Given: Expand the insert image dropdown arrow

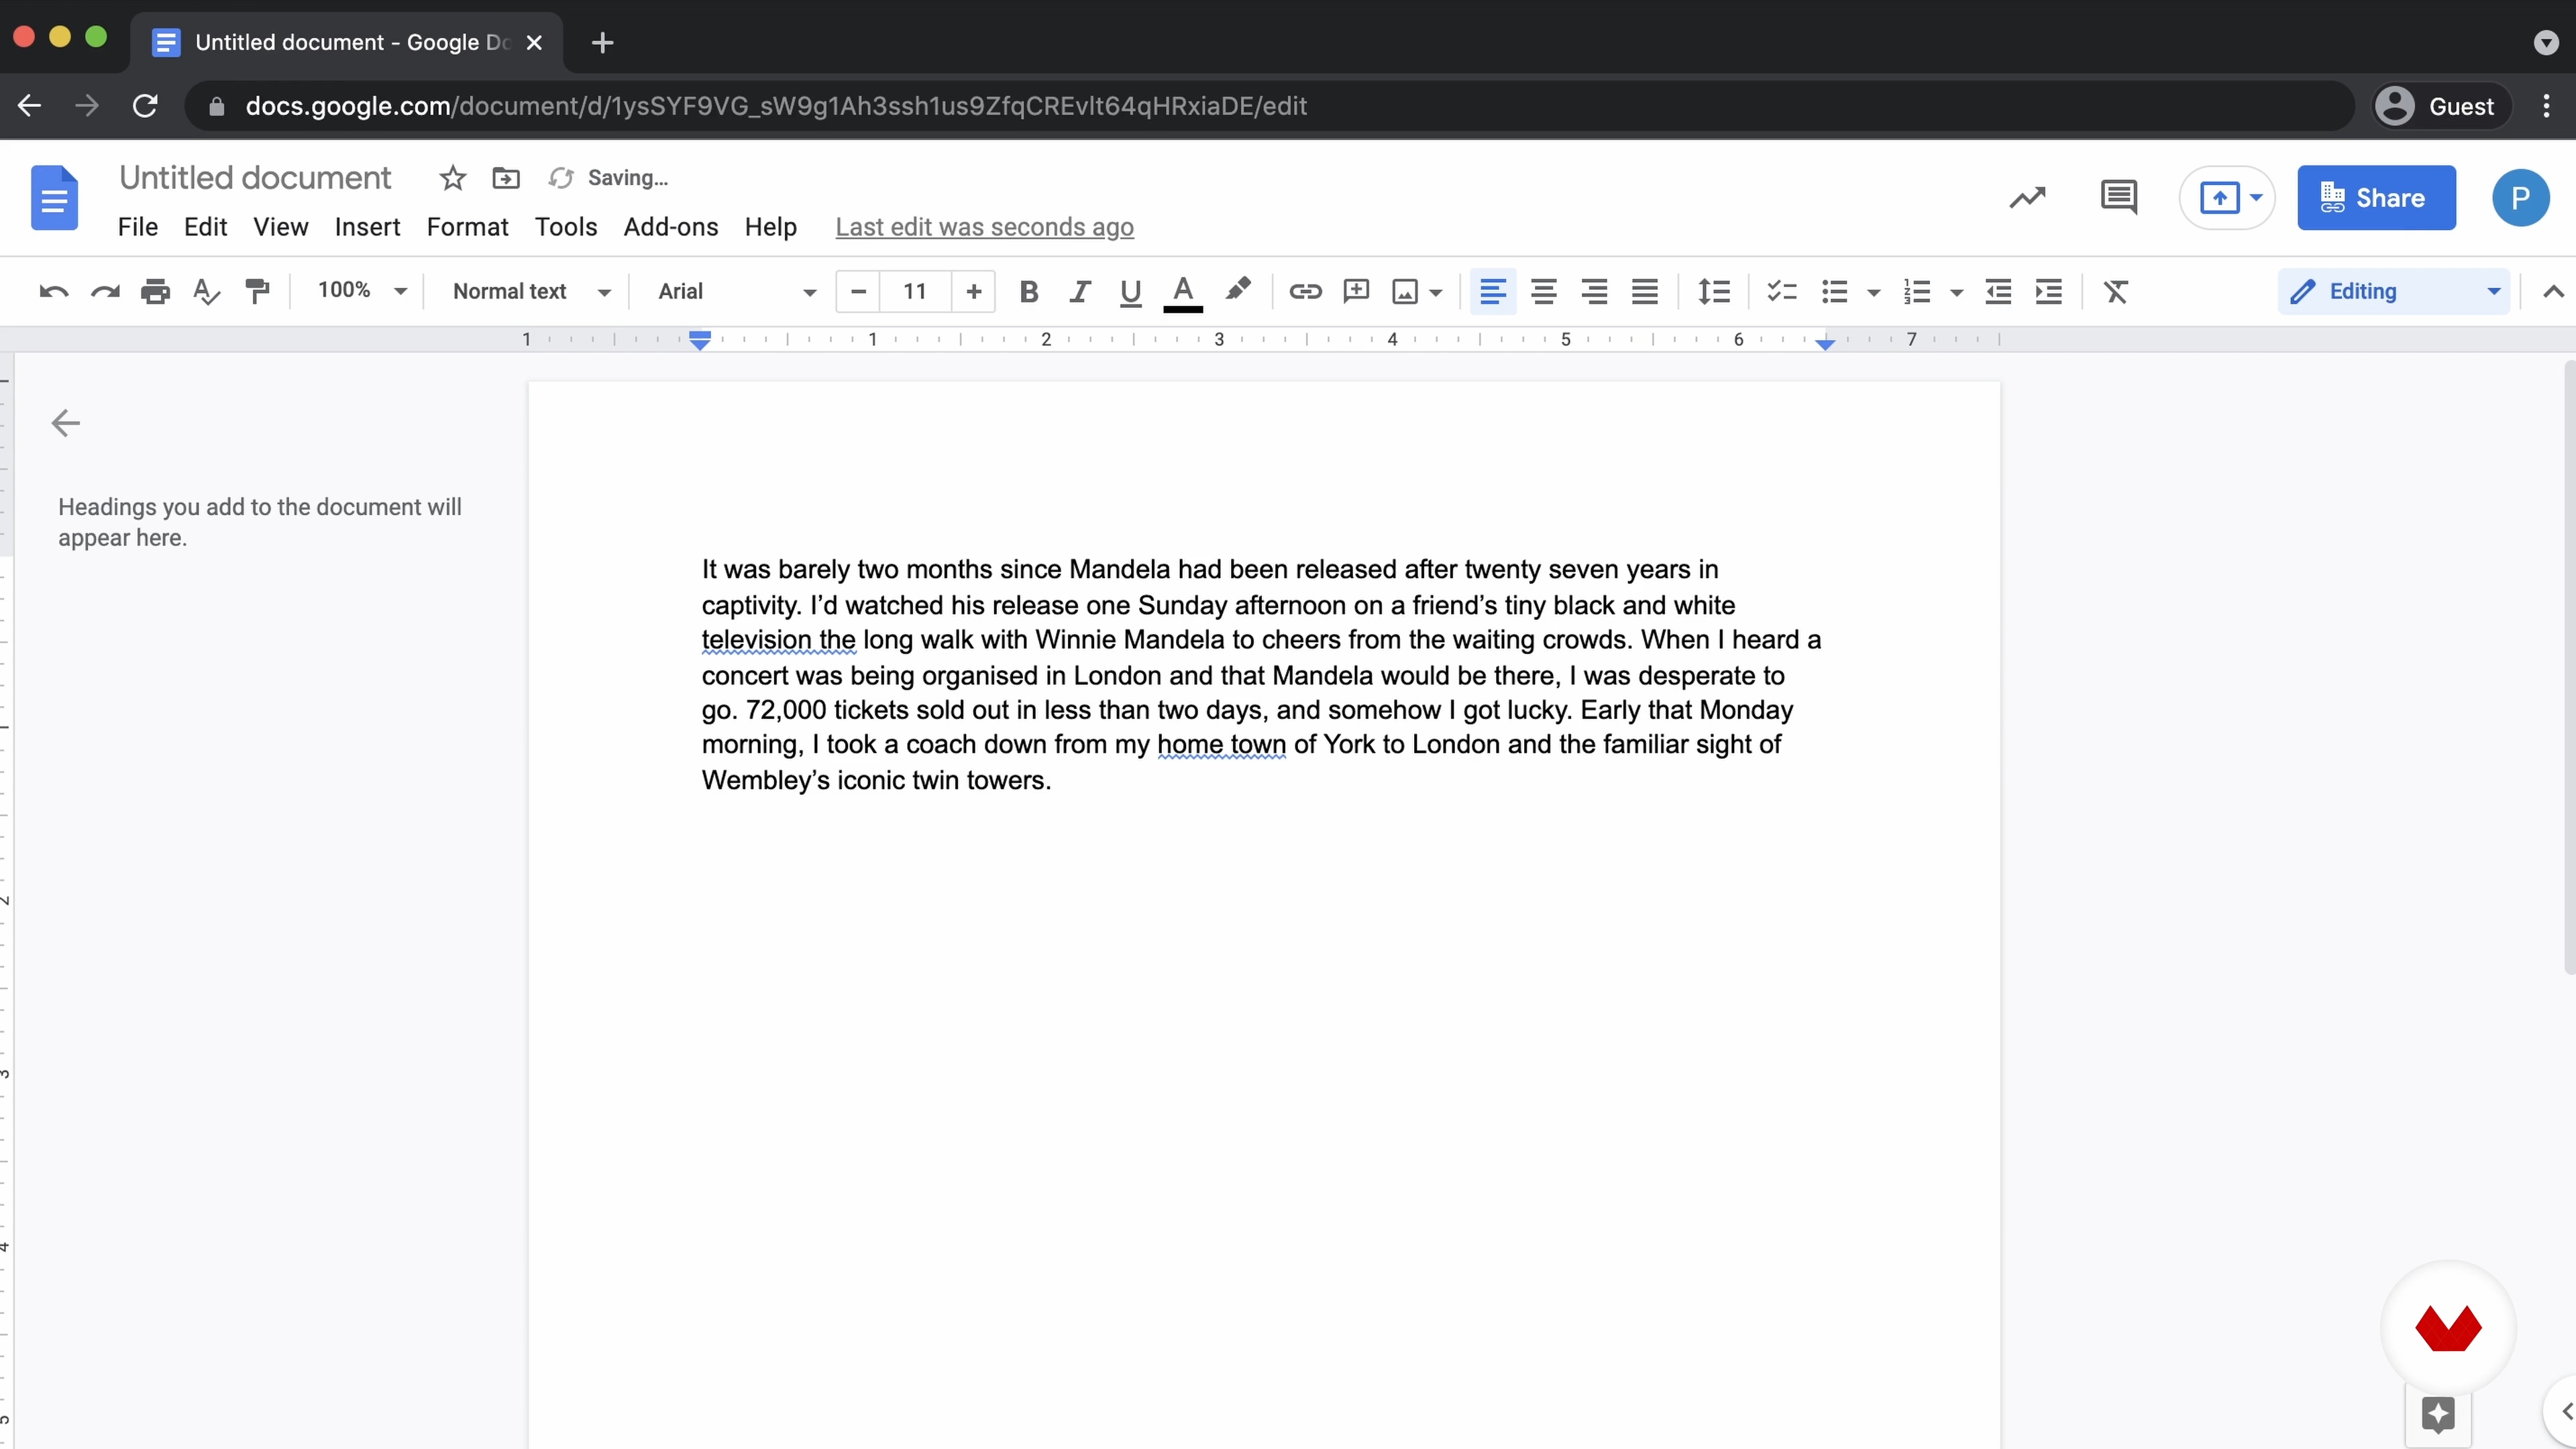Looking at the screenshot, I should pyautogui.click(x=1436, y=292).
